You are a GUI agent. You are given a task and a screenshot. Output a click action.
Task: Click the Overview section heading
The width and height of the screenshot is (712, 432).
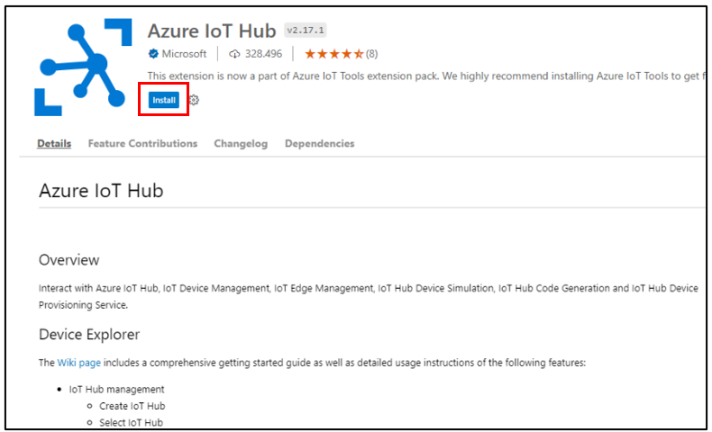click(x=69, y=260)
